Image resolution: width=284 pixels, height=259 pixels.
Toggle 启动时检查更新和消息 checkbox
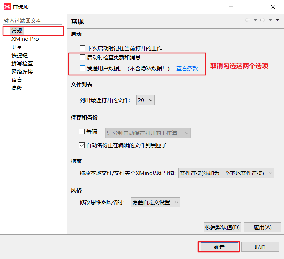click(x=83, y=57)
